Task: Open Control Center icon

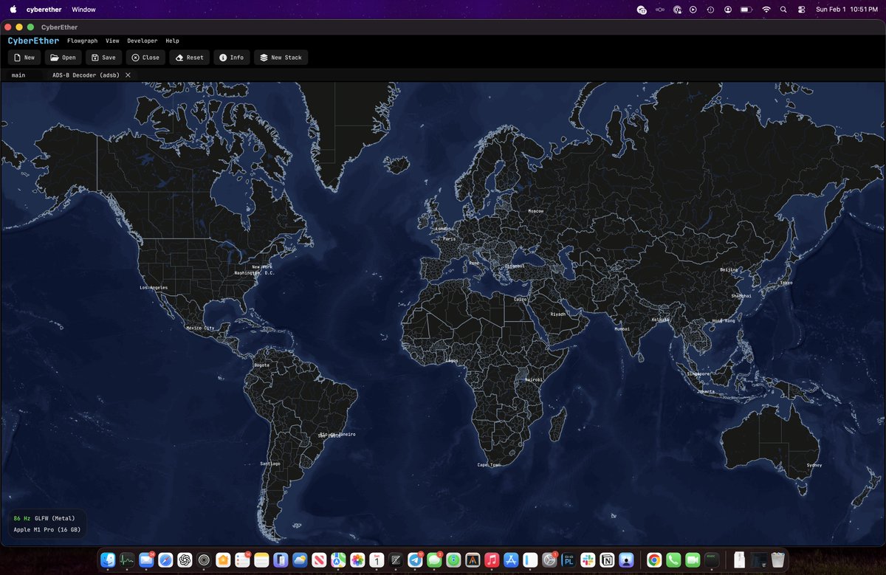Action: click(x=801, y=10)
